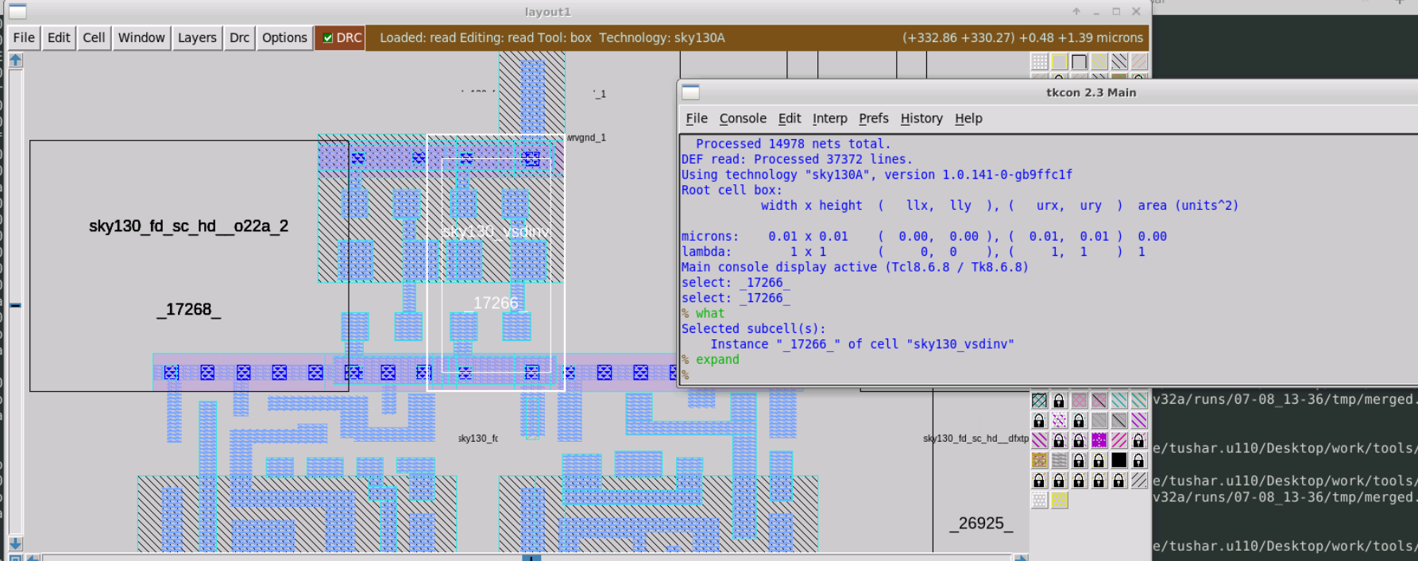1418x561 pixels.
Task: Click the scroll-right arrow of layout window
Action: click(x=1022, y=558)
